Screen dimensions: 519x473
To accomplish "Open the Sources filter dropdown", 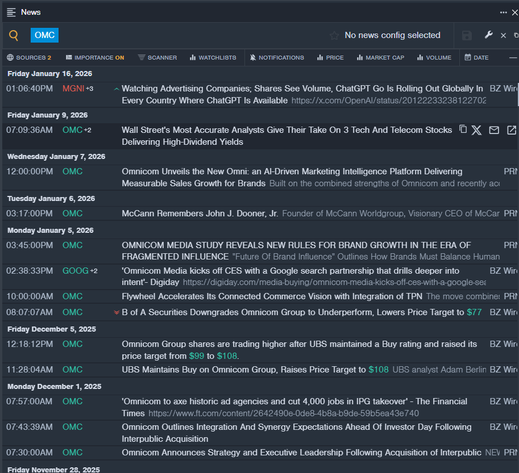I will (x=29, y=57).
